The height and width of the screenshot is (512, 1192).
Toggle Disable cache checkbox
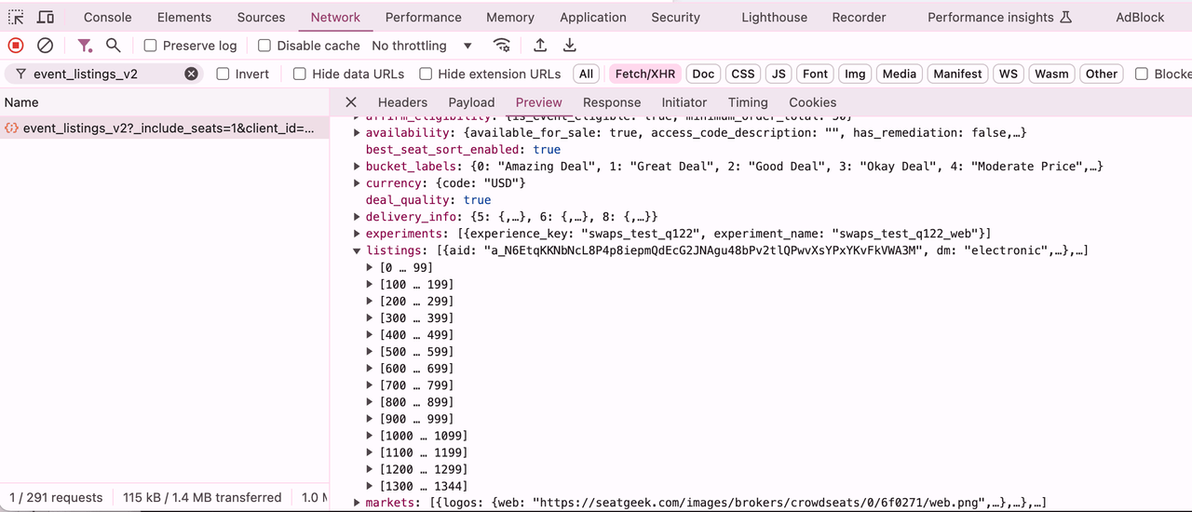click(264, 46)
